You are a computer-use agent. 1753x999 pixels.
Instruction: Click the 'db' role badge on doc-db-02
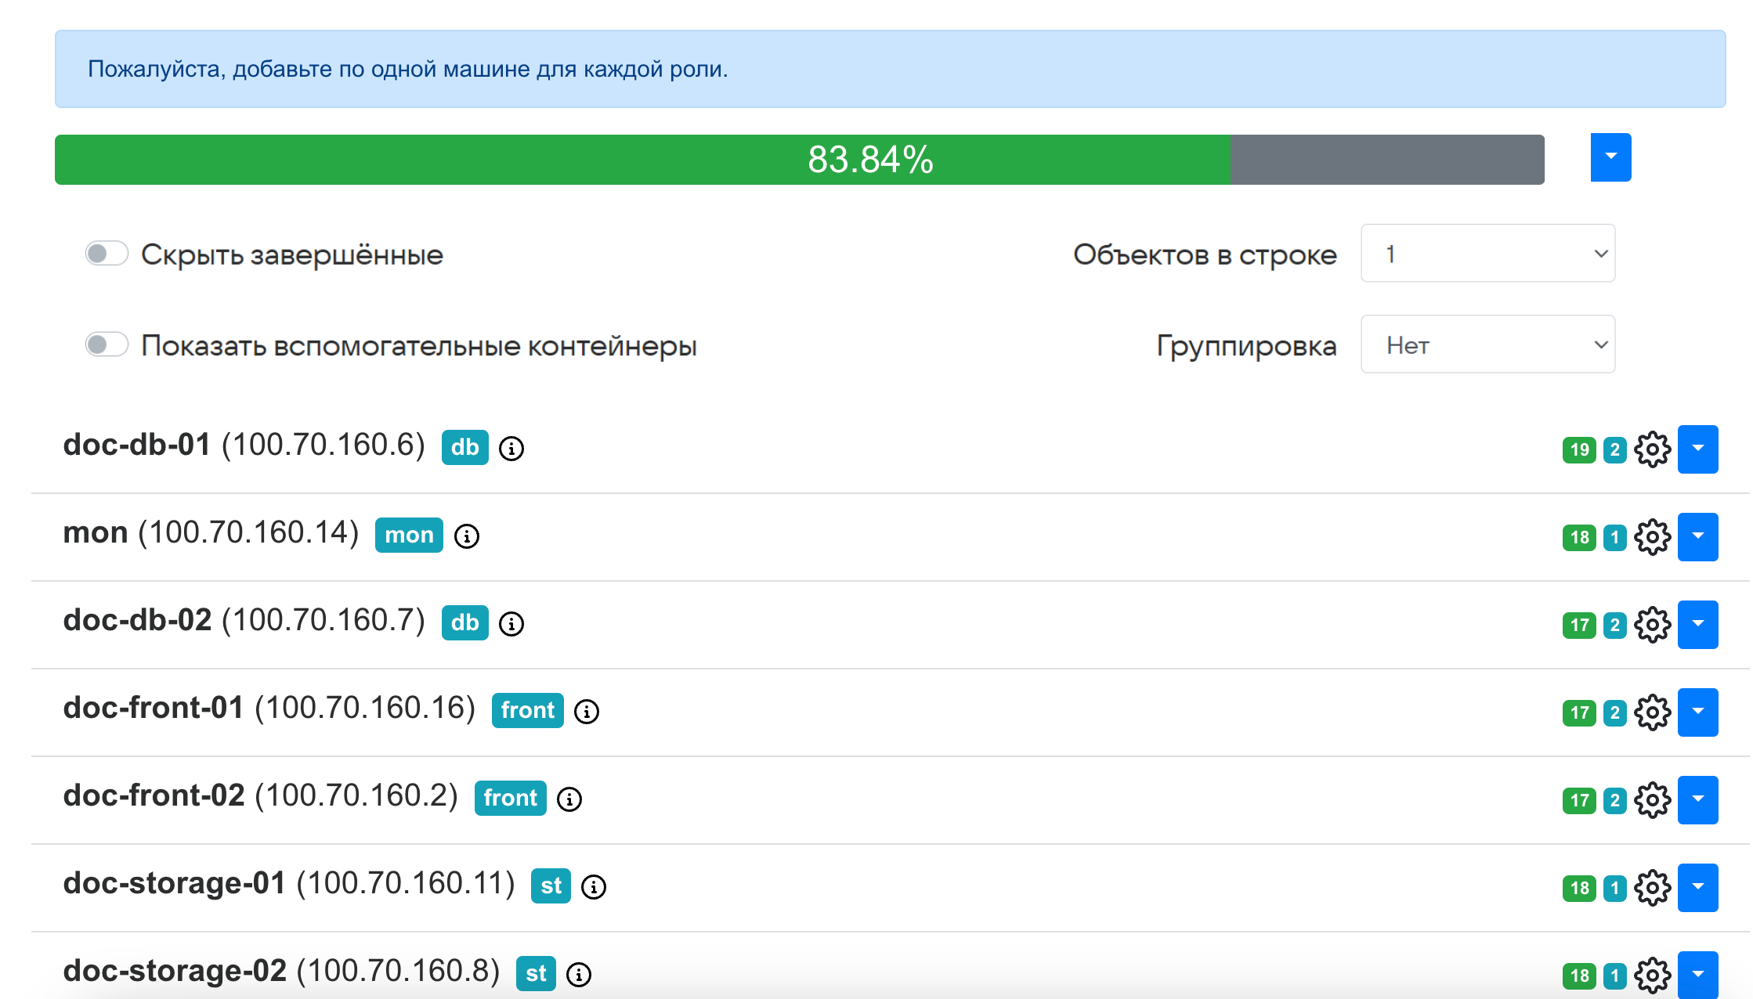[464, 623]
